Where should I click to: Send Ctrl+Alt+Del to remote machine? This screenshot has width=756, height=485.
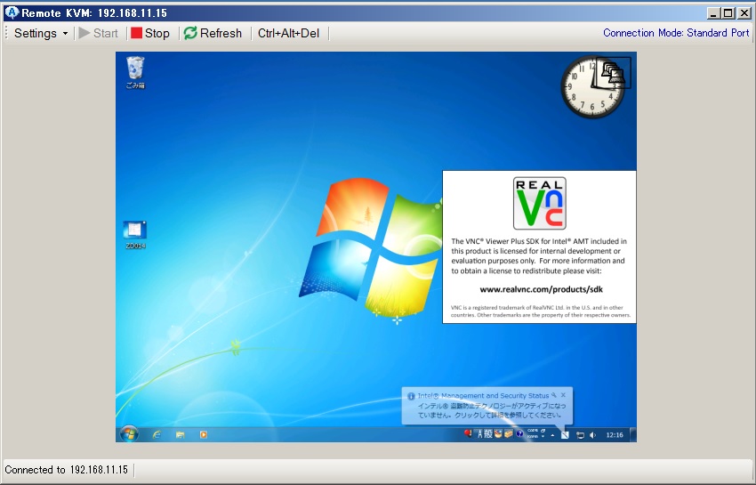pyautogui.click(x=288, y=33)
